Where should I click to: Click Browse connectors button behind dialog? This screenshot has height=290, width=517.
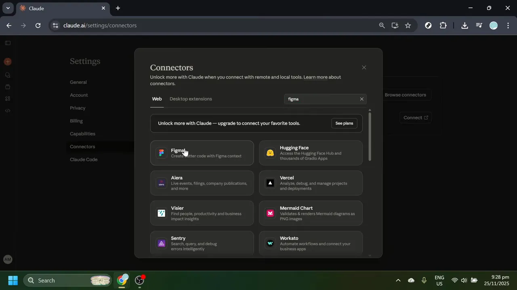coord(405,95)
